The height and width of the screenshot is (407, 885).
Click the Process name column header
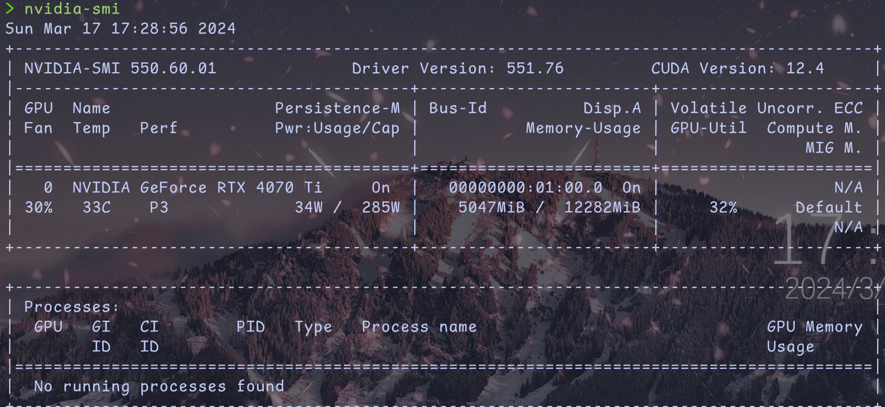tap(419, 327)
